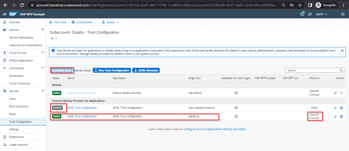The image size is (349, 151).
Task: Click the Protocol column header
Action: click(314, 78)
